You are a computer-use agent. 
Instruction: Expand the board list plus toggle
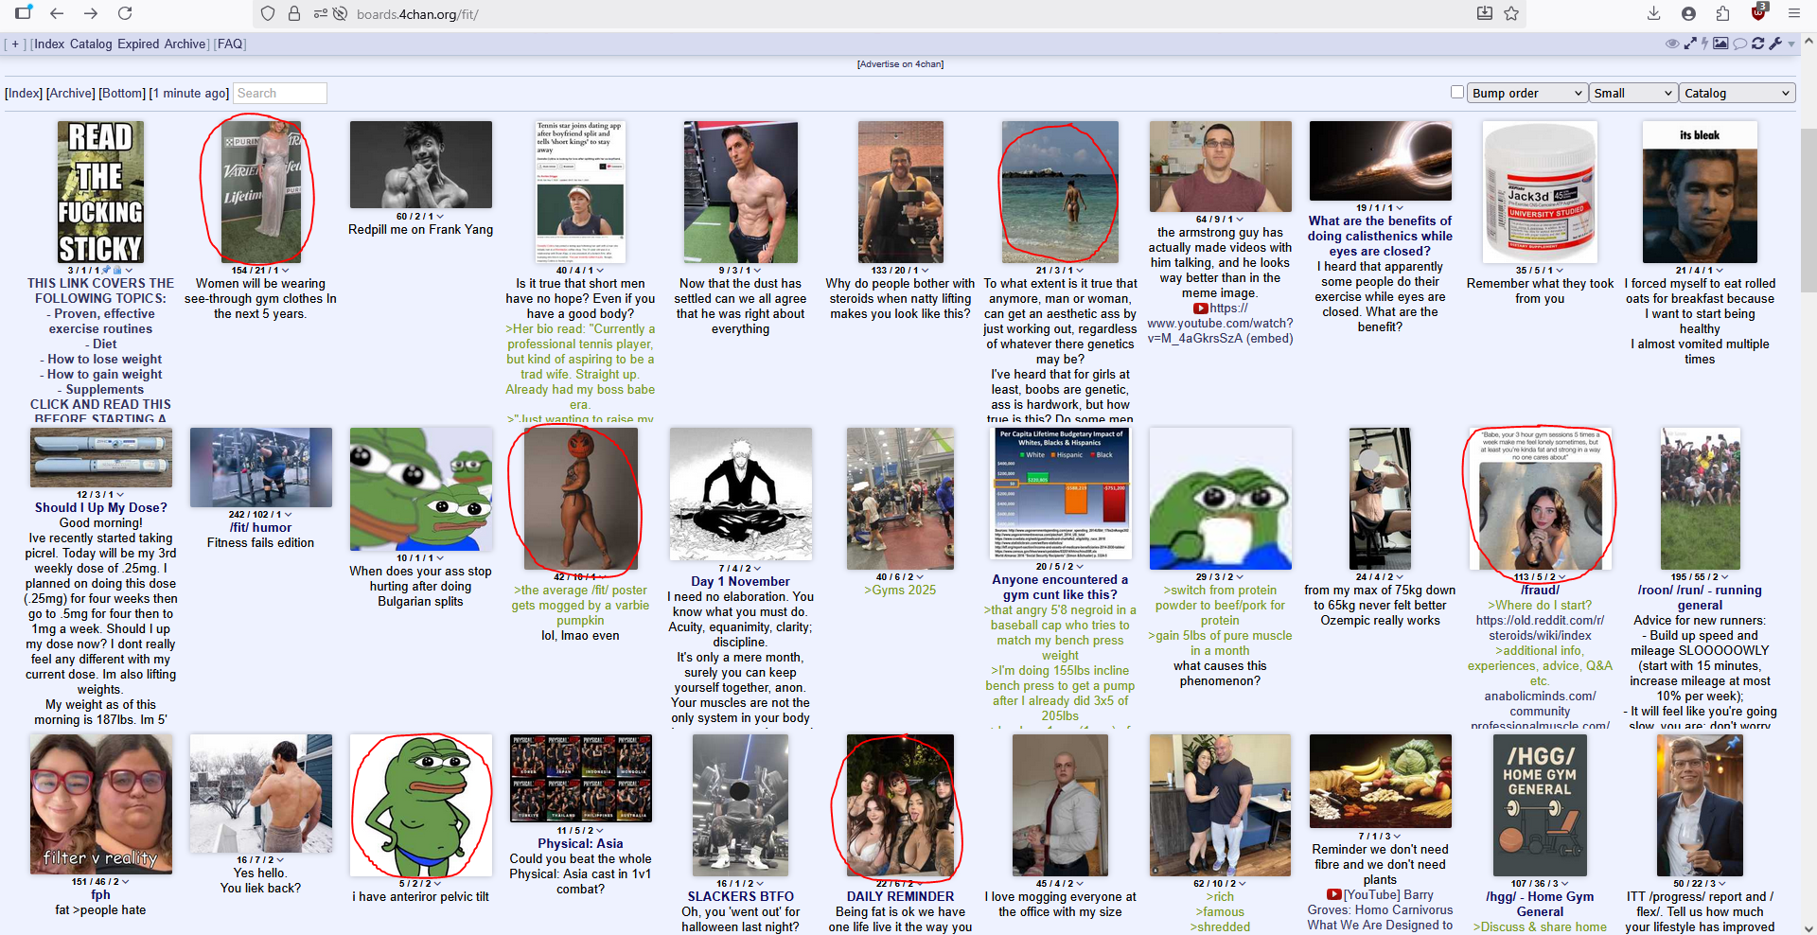pyautogui.click(x=14, y=44)
